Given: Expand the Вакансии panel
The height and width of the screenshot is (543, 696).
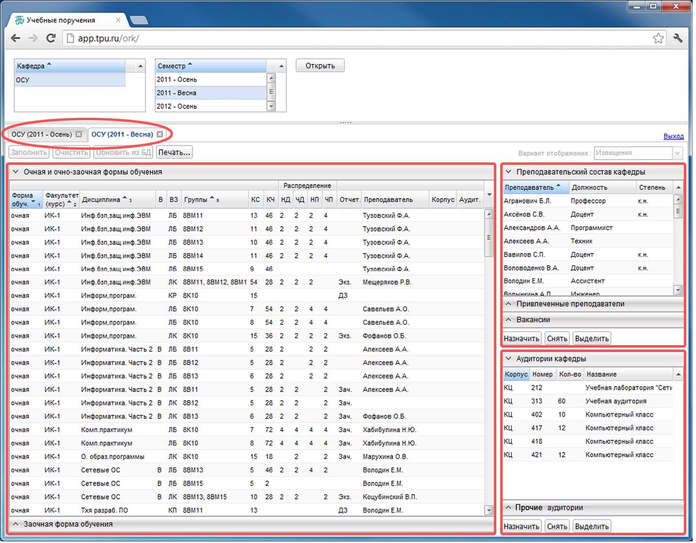Looking at the screenshot, I should pyautogui.click(x=508, y=319).
